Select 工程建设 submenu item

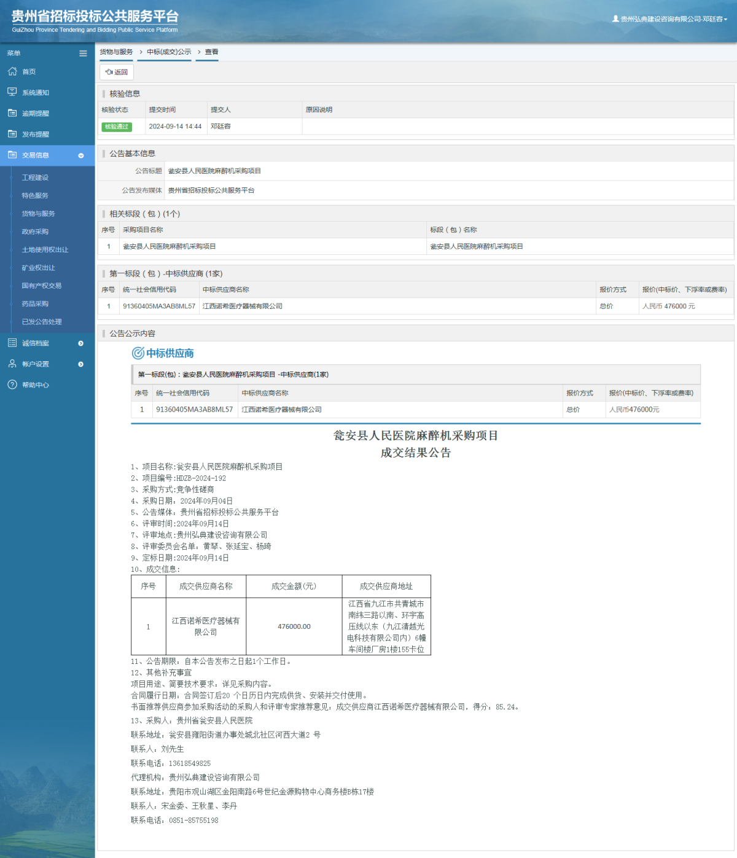pos(35,177)
